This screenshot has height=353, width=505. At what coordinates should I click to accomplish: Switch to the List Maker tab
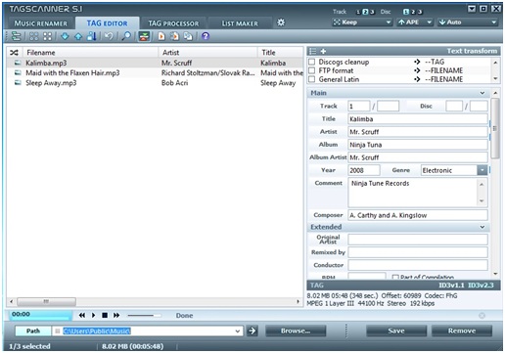[x=240, y=23]
